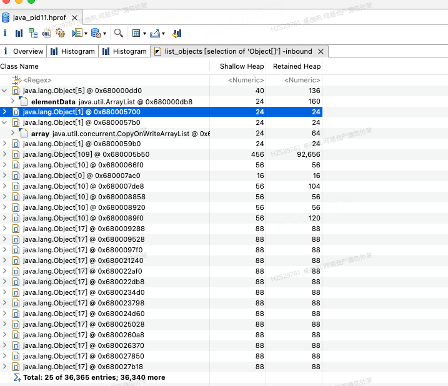
Task: Switch to the Overview tab
Action: coord(23,51)
